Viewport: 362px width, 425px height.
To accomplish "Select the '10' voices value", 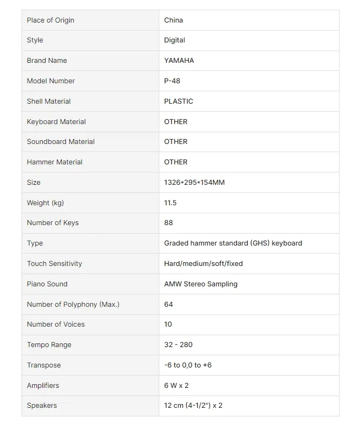I will click(168, 325).
